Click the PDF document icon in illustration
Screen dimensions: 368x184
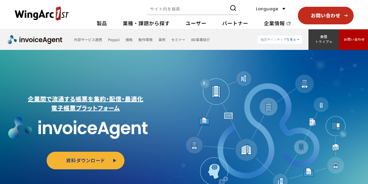click(x=312, y=122)
